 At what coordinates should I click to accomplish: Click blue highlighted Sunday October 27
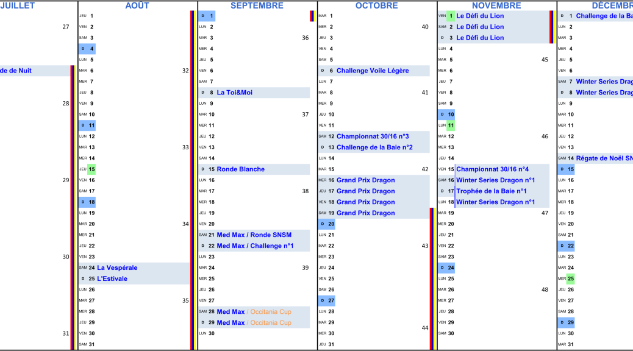pos(327,300)
